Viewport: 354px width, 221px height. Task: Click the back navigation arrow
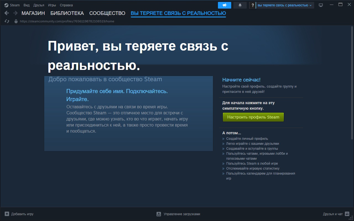tap(7, 13)
